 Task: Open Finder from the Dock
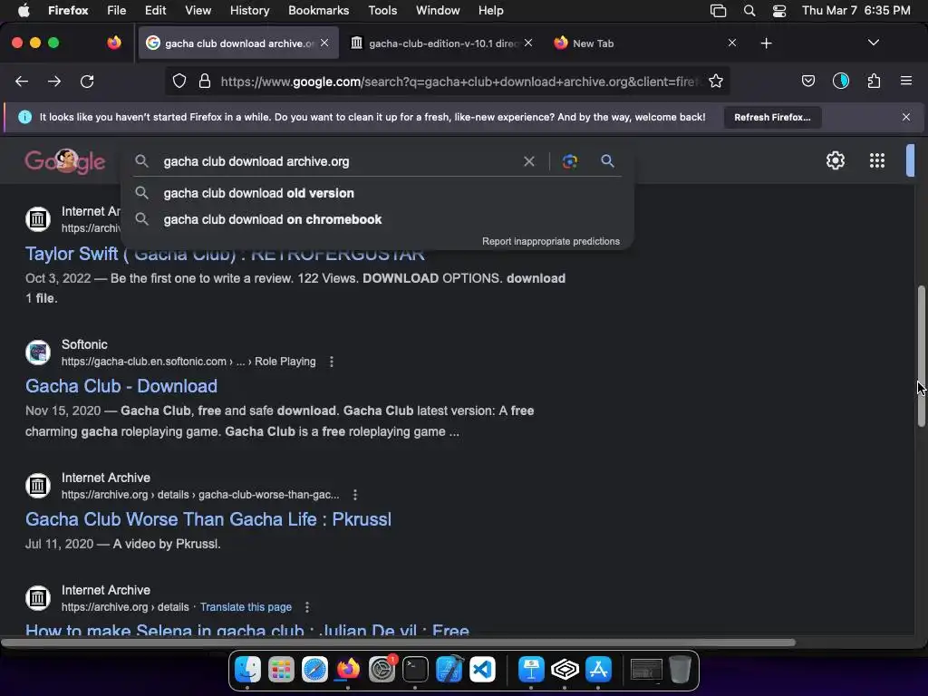click(x=248, y=670)
